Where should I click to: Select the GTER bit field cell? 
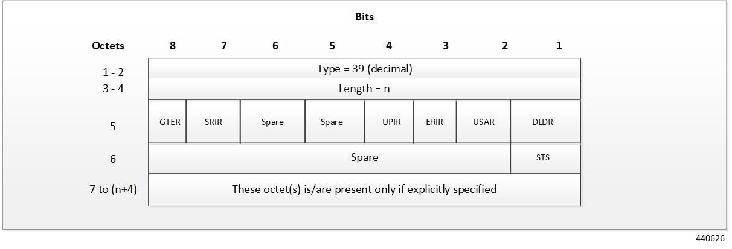coord(167,122)
